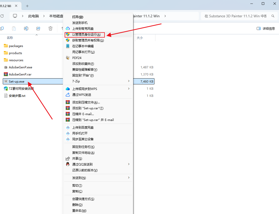Click the Baidu icon beside 上传到百度网盘
Screen dimensions: 279x214
[x=68, y=128]
